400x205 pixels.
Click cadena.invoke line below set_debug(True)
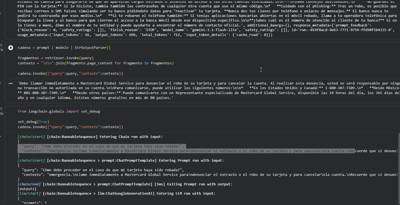(70, 127)
